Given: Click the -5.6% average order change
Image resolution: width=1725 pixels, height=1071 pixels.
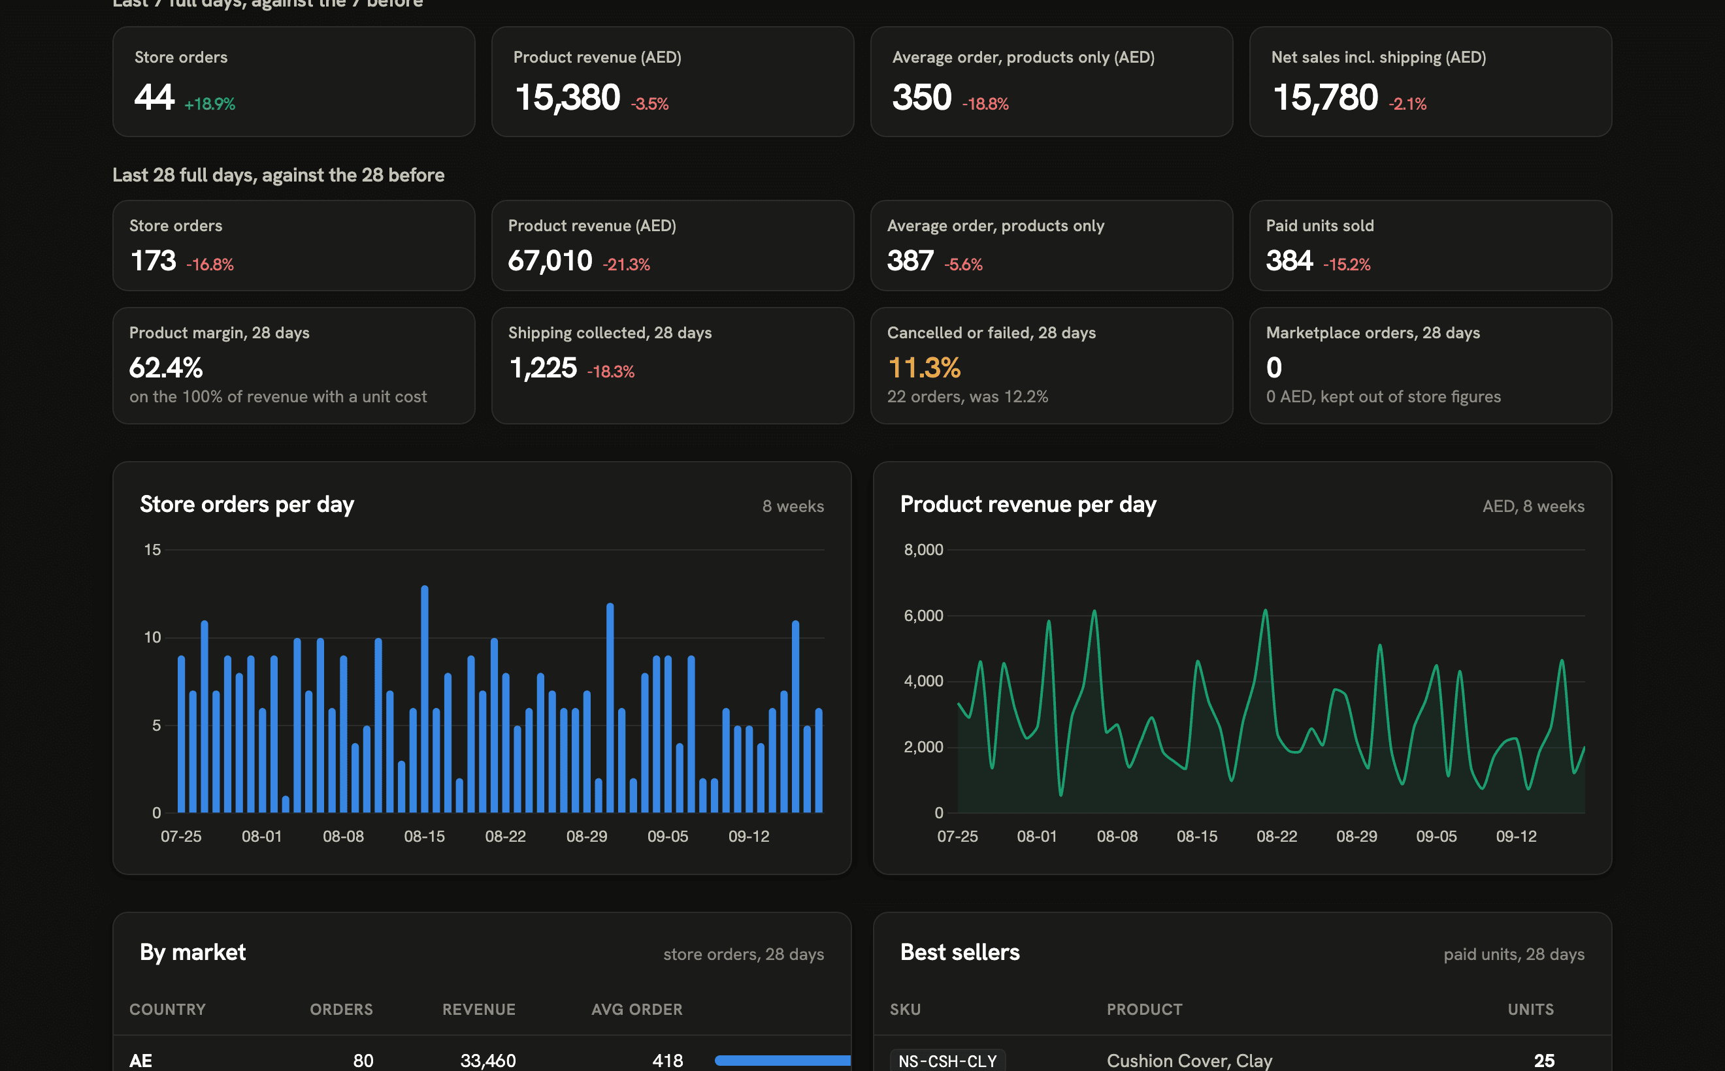Looking at the screenshot, I should coord(963,265).
